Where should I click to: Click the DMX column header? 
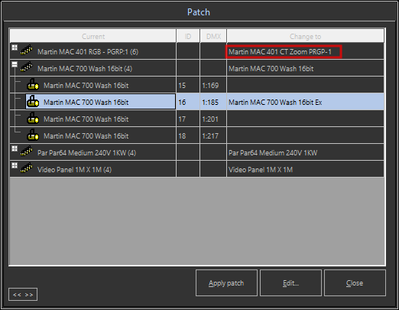point(213,36)
